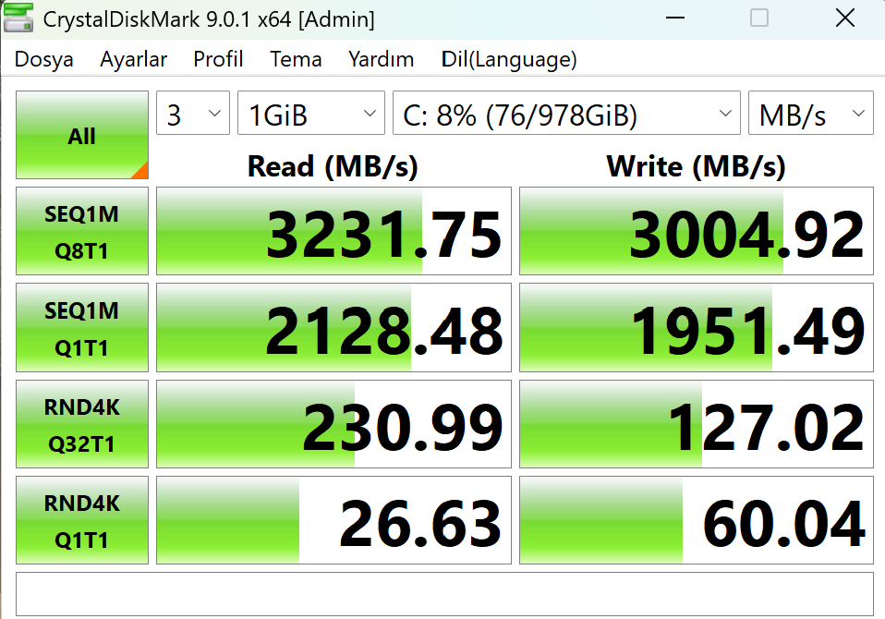
Task: Click the CrystalDiskMark app icon in title bar
Action: [18, 18]
